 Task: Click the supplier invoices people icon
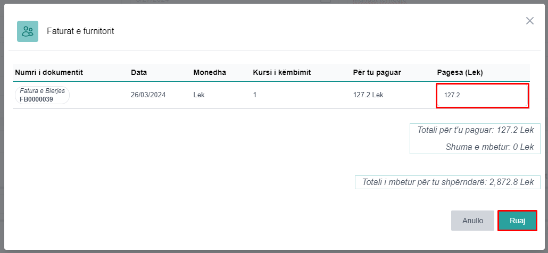pos(28,31)
